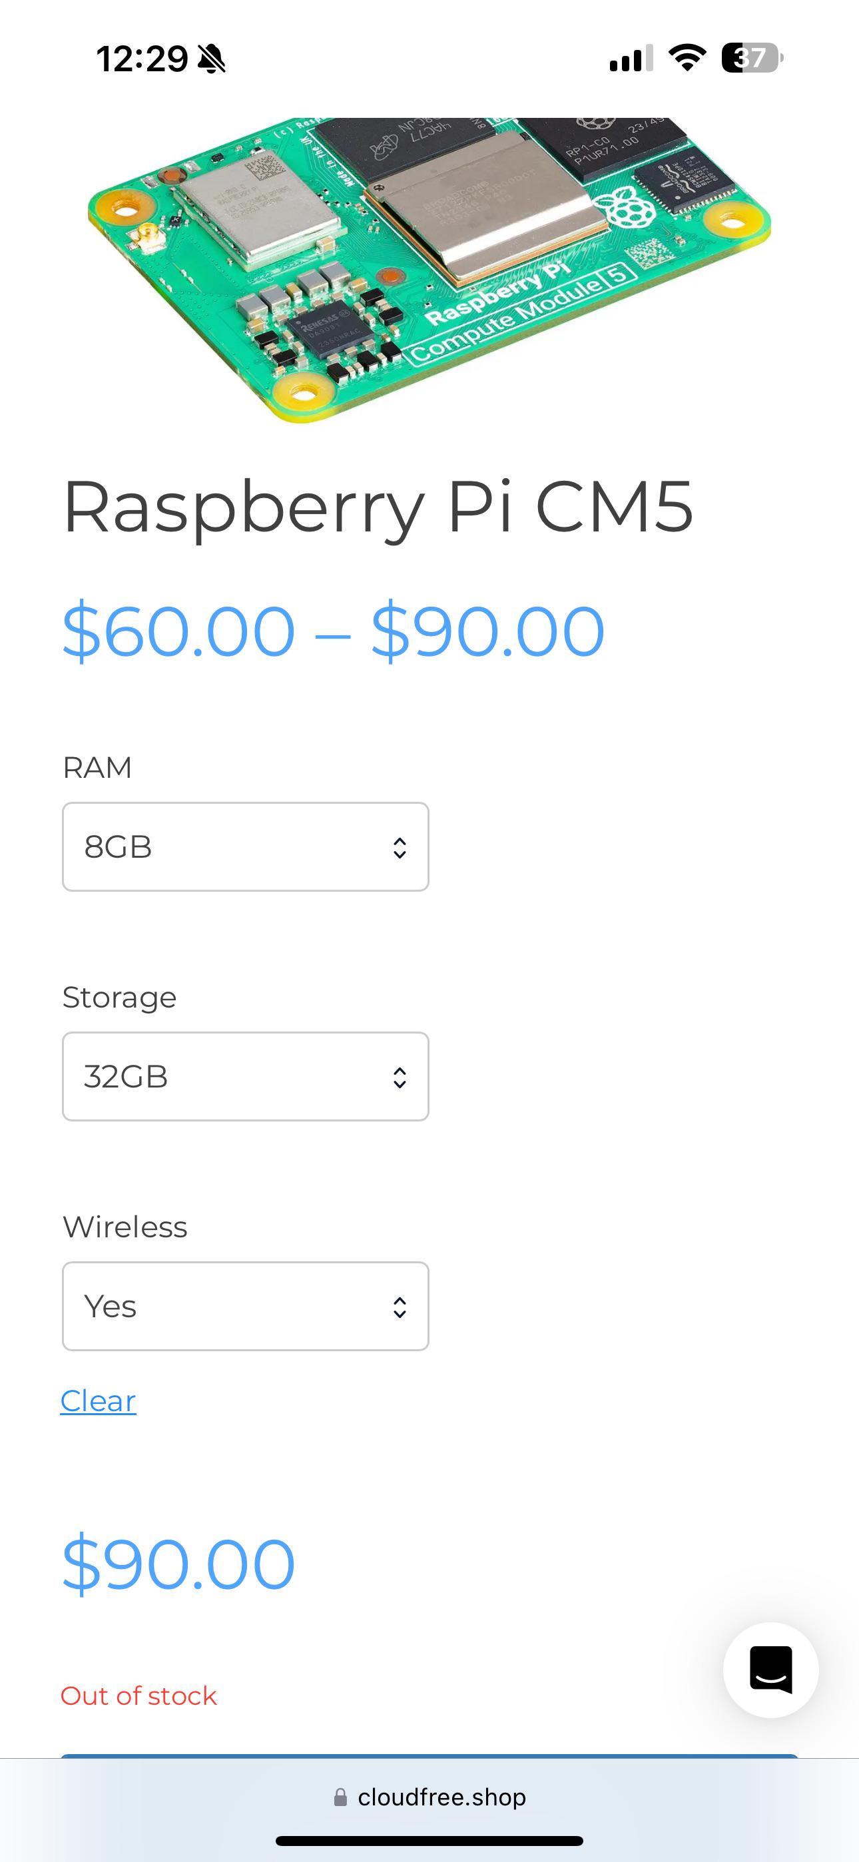
Task: Click the Clear selection link
Action: click(99, 1401)
